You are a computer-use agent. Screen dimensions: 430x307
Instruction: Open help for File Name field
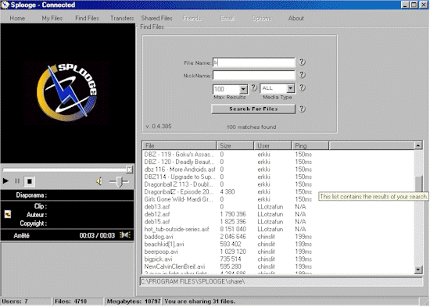coord(302,62)
